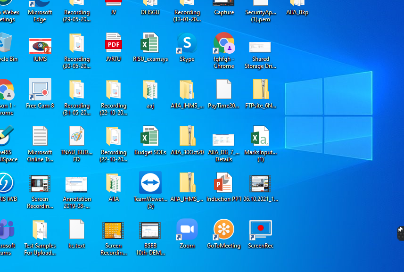Screen dimensions: 404x272
Task: Select the Free Cam 8 shortcut
Action: 40,90
